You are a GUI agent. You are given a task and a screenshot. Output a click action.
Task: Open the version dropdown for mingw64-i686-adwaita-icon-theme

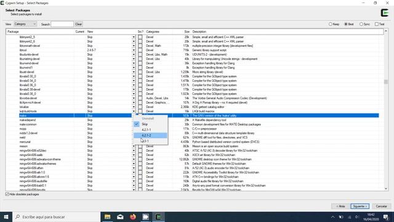[x=134, y=159]
